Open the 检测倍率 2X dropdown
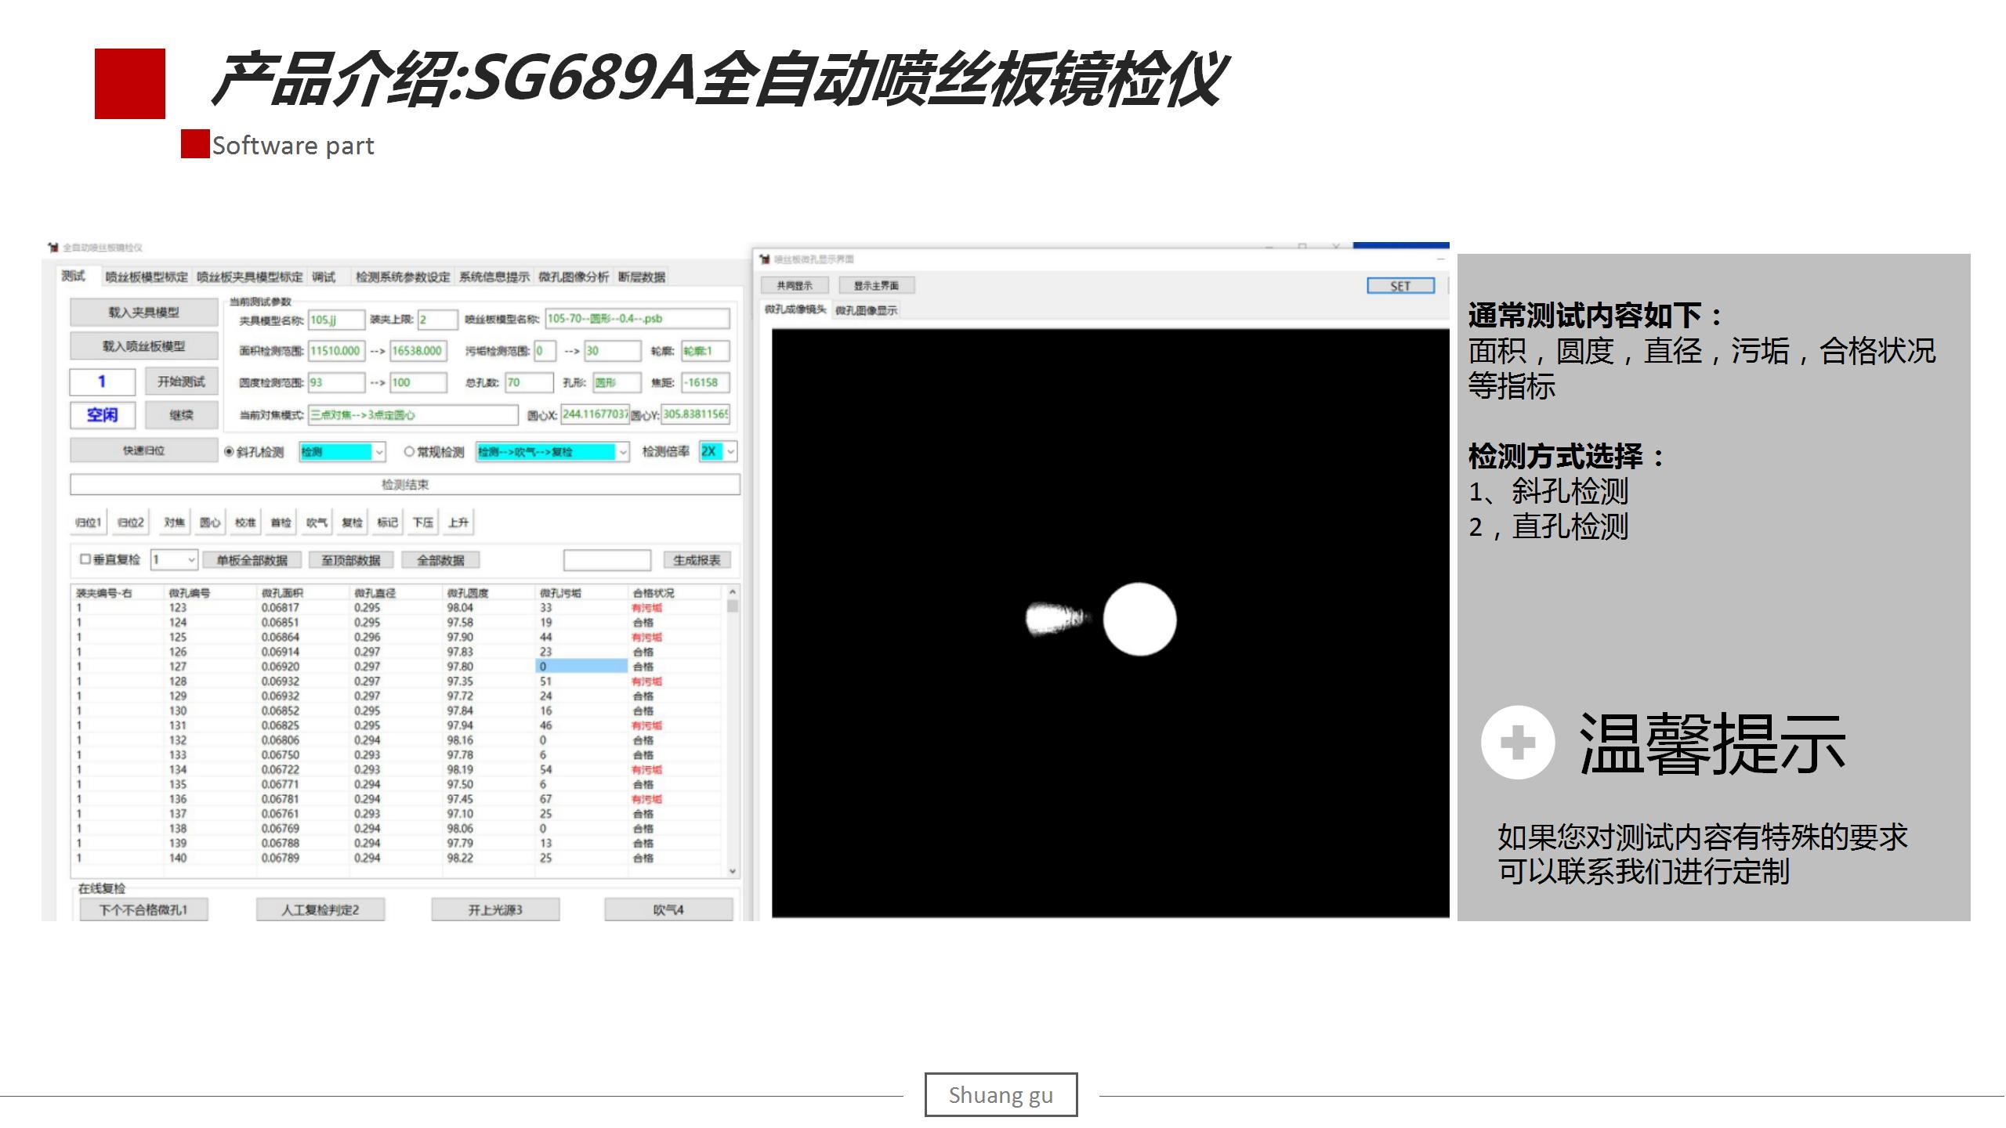 730,452
